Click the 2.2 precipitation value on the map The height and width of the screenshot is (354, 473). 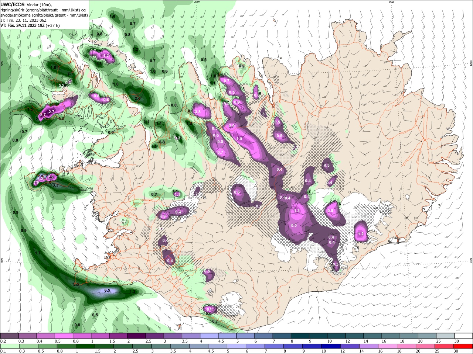51,177
